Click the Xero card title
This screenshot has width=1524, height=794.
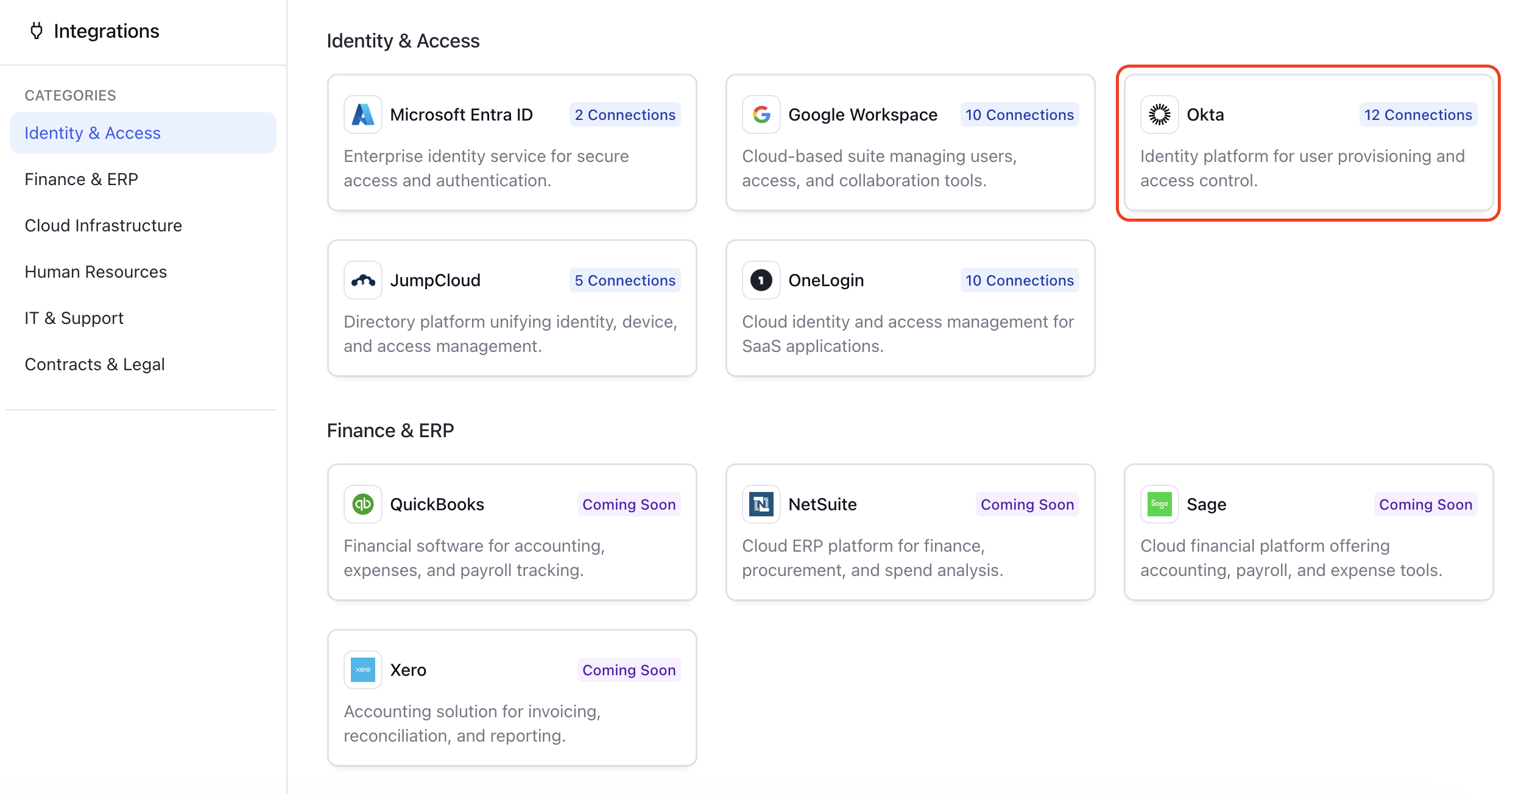pos(408,670)
